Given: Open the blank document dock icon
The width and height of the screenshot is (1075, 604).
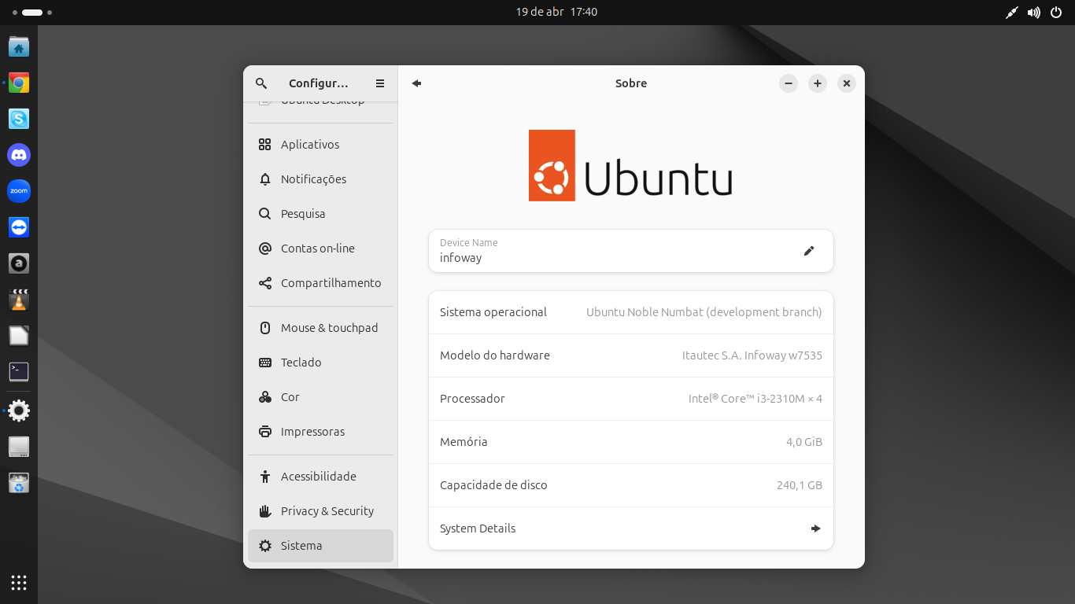Looking at the screenshot, I should click(x=19, y=336).
